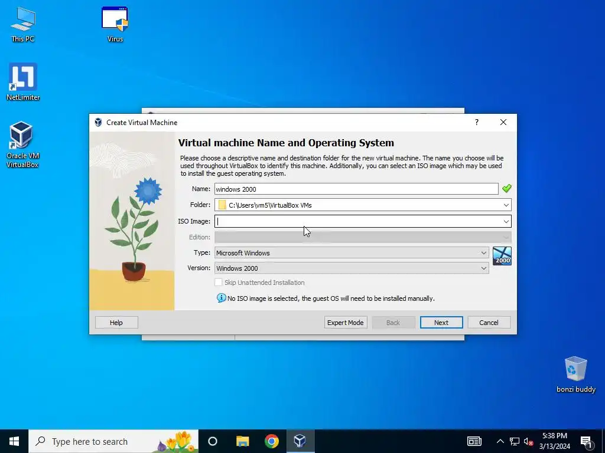Open the Type dropdown showing Microsoft Windows
The image size is (605, 453).
point(352,252)
